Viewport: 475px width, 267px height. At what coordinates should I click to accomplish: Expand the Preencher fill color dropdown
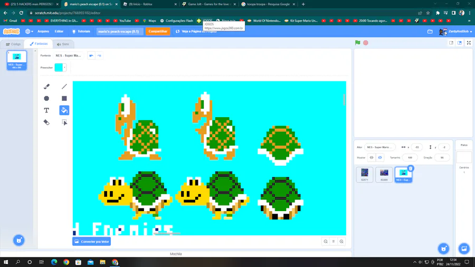(64, 68)
